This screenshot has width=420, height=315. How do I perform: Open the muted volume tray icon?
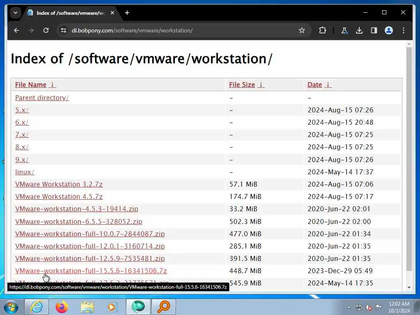click(369, 307)
